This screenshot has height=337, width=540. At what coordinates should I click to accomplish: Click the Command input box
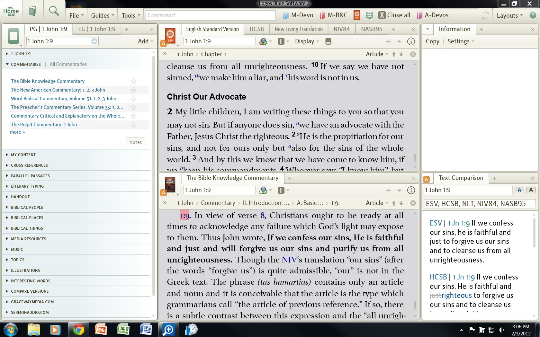pos(211,15)
